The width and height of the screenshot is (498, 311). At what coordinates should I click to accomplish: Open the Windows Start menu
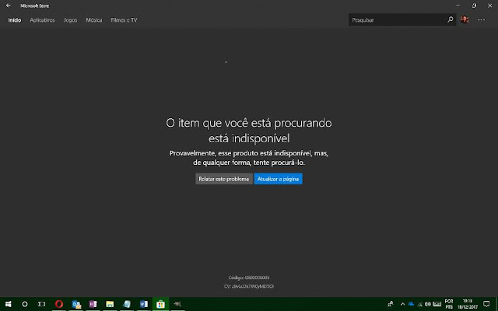pyautogui.click(x=9, y=304)
